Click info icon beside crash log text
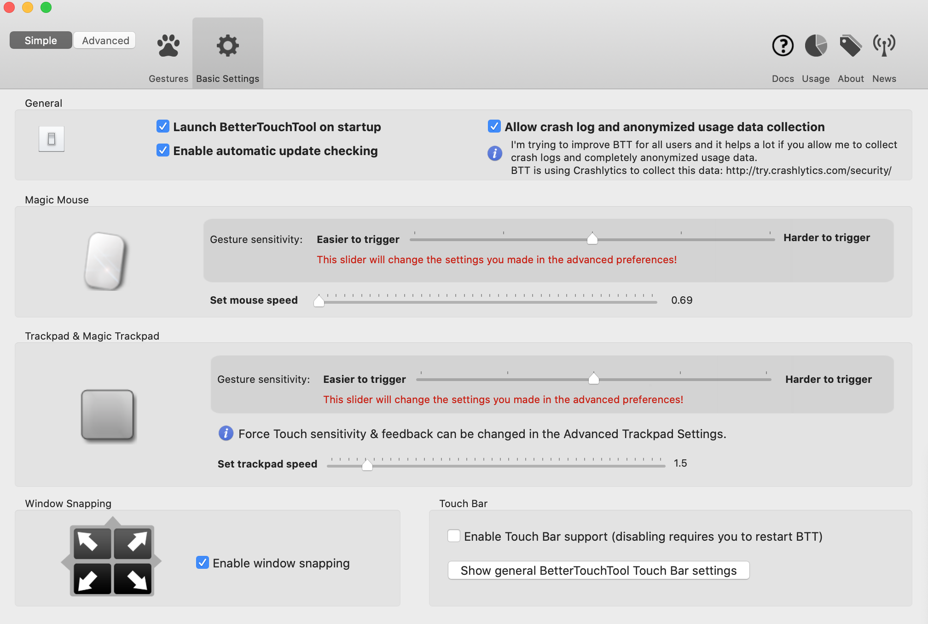The image size is (928, 624). [x=495, y=153]
